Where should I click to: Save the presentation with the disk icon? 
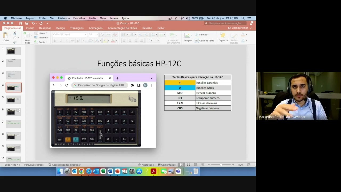(x=27, y=23)
